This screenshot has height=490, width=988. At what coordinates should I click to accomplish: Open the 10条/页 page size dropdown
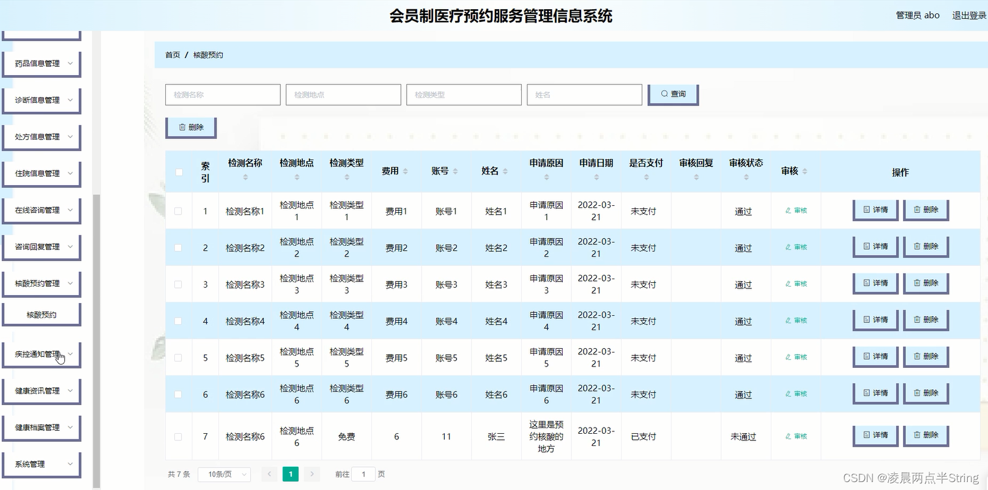[225, 474]
